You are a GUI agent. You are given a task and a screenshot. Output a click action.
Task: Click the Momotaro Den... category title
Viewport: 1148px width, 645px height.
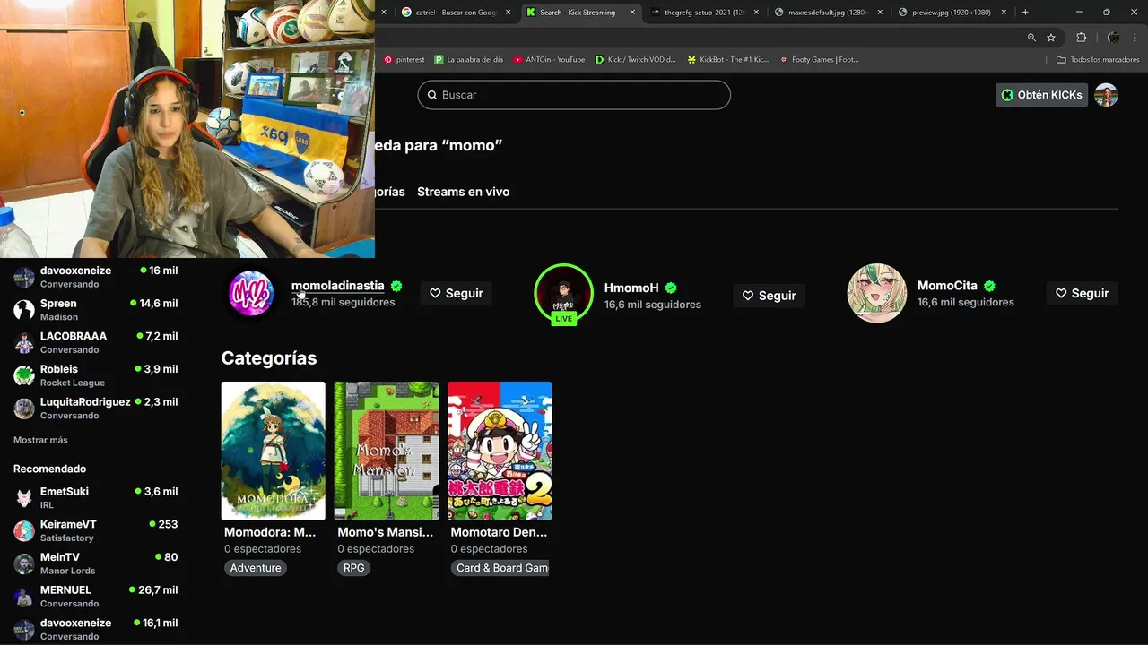pyautogui.click(x=499, y=532)
